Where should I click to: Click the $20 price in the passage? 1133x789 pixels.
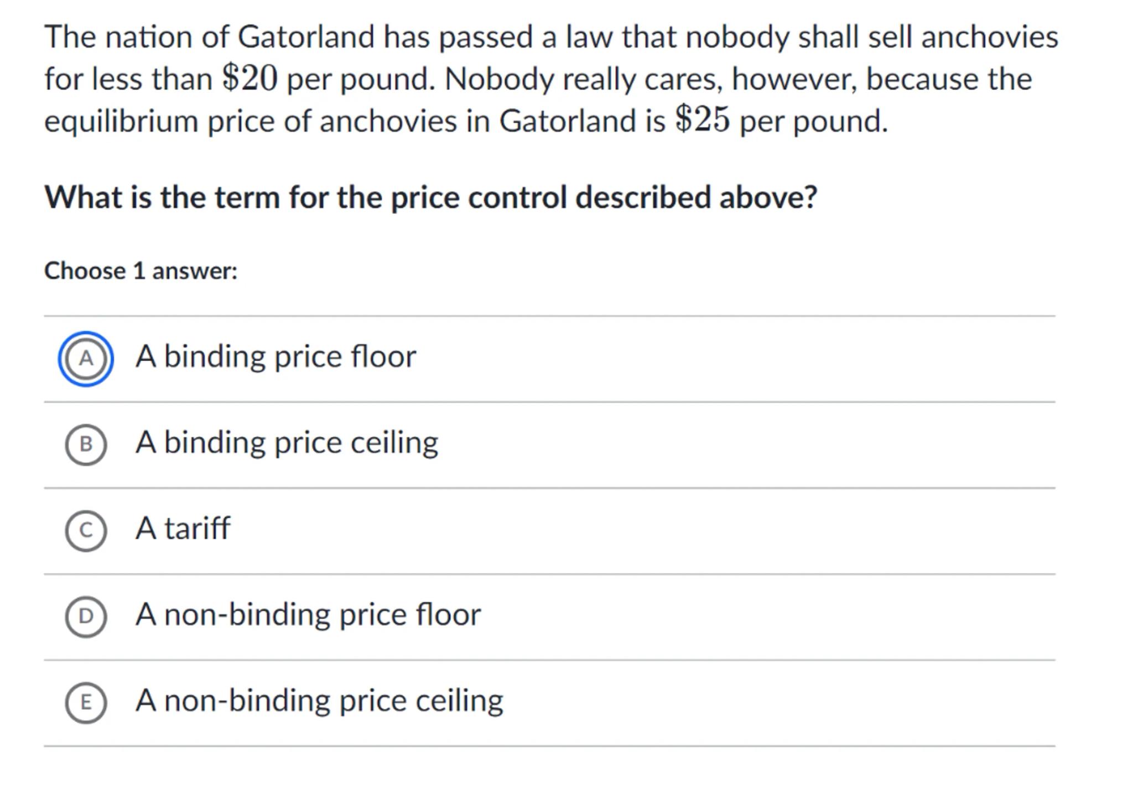(250, 78)
